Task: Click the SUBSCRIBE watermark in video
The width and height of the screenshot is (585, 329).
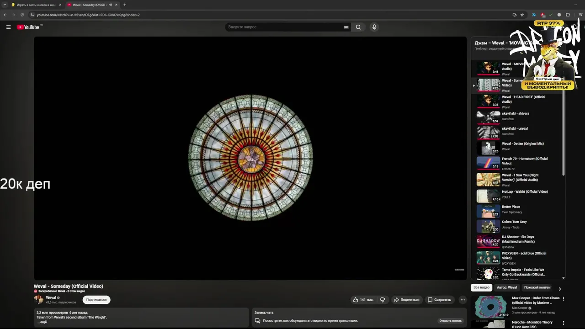Action: pyautogui.click(x=459, y=270)
